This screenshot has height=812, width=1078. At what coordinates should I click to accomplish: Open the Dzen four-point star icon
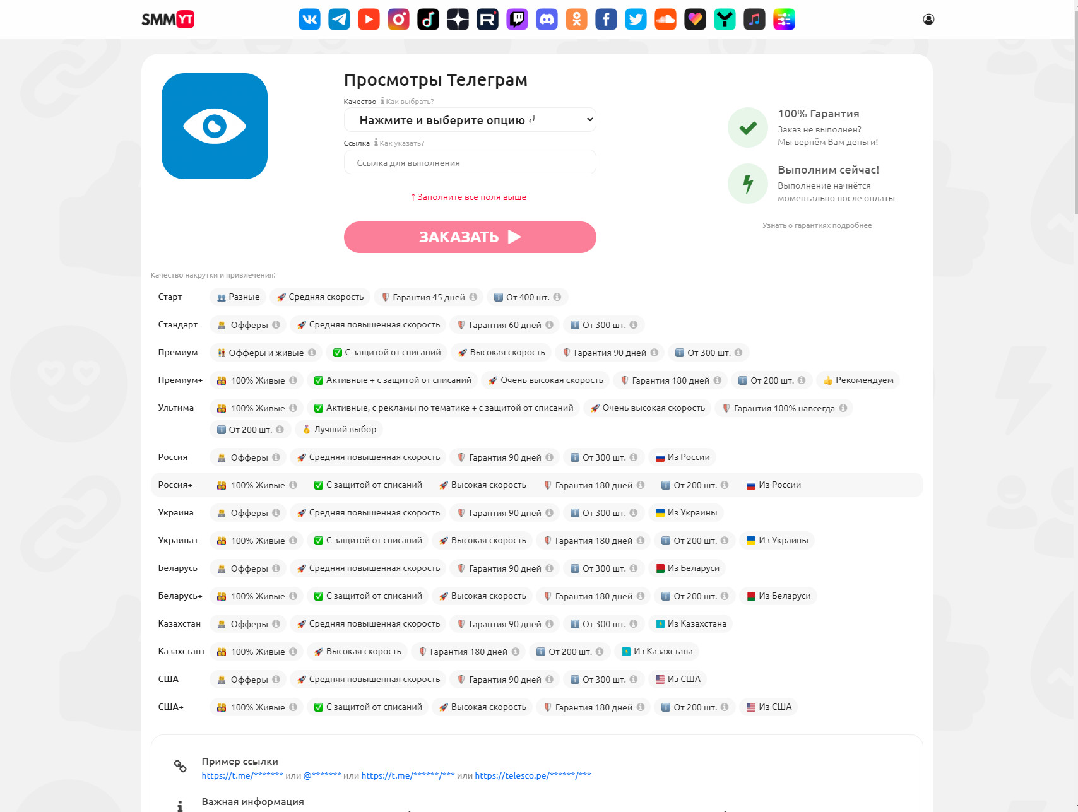pyautogui.click(x=458, y=20)
